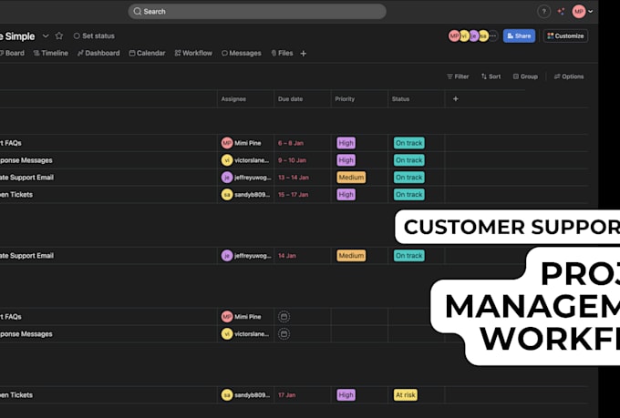Click the '13 – 14 Jan' due date
This screenshot has width=620, height=418.
pyautogui.click(x=294, y=178)
